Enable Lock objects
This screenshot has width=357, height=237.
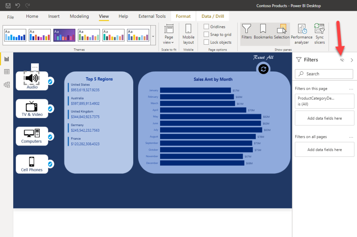206,42
